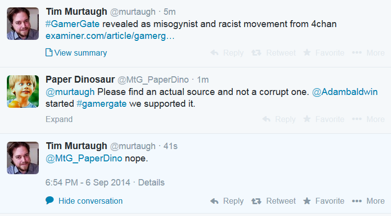The width and height of the screenshot is (391, 216).
Task: Expand Paper Dinosaur's tweet
Action: pyautogui.click(x=59, y=119)
